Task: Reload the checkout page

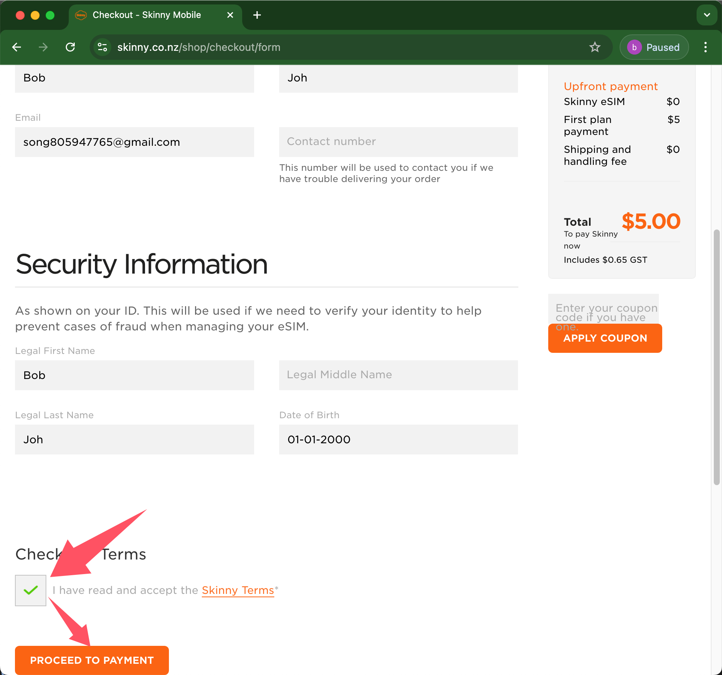Action: 70,47
